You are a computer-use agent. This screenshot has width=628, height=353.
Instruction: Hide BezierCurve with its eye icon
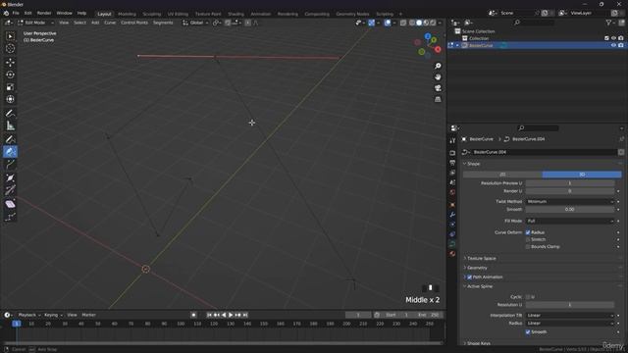tap(613, 46)
